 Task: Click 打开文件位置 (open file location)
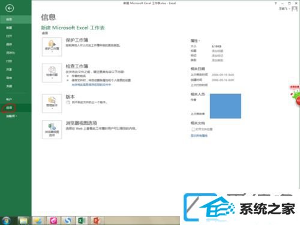[202, 129]
